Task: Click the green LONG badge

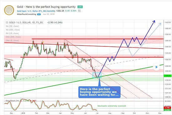Action: (80, 7)
